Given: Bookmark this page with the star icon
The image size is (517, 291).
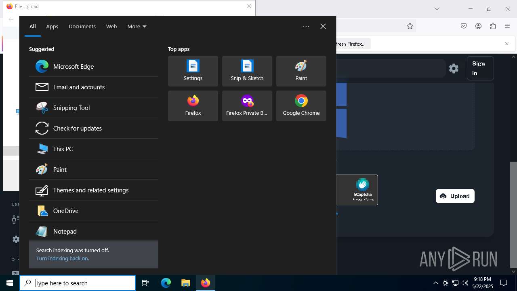Looking at the screenshot, I should pyautogui.click(x=410, y=26).
